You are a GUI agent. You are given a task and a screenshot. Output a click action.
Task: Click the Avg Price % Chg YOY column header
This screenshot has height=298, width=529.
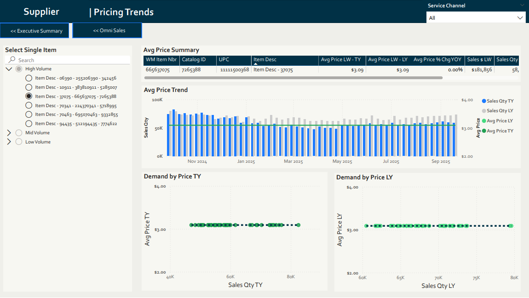click(437, 59)
